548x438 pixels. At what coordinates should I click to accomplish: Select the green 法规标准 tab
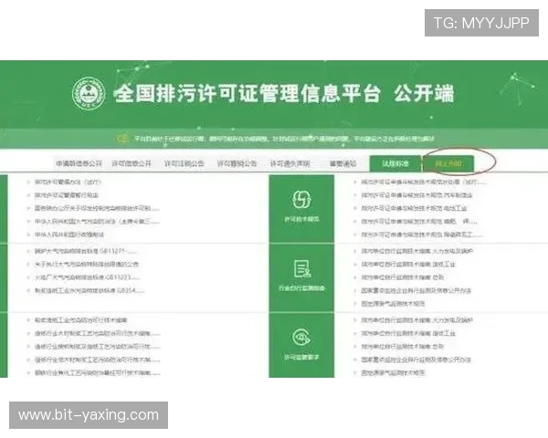click(395, 163)
